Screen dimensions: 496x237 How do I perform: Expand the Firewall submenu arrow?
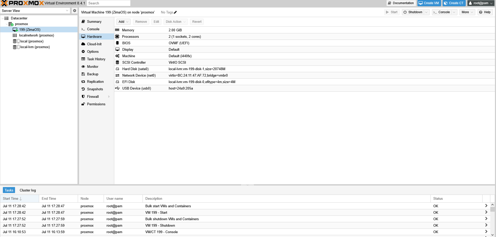109,97
